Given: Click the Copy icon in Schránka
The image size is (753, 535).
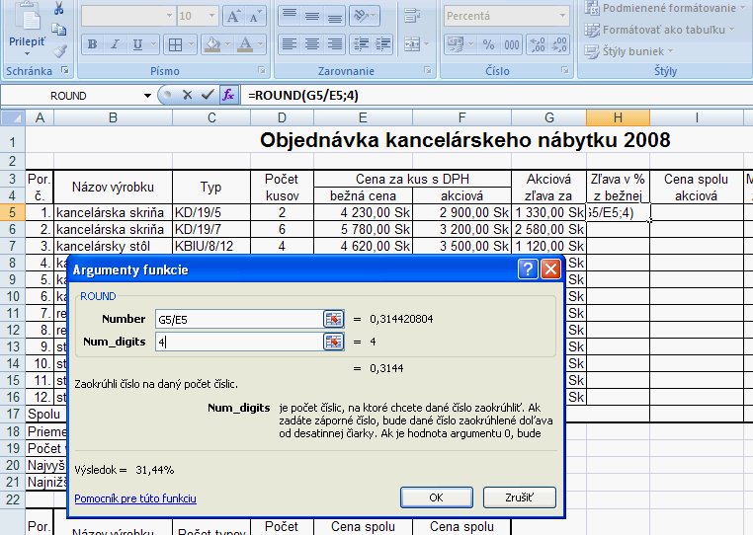Looking at the screenshot, I should [59, 30].
